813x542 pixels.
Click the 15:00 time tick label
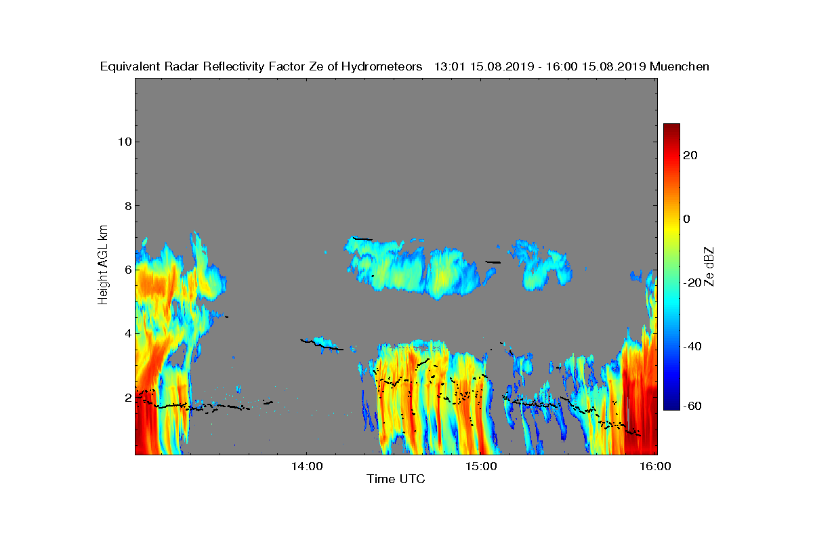(481, 466)
